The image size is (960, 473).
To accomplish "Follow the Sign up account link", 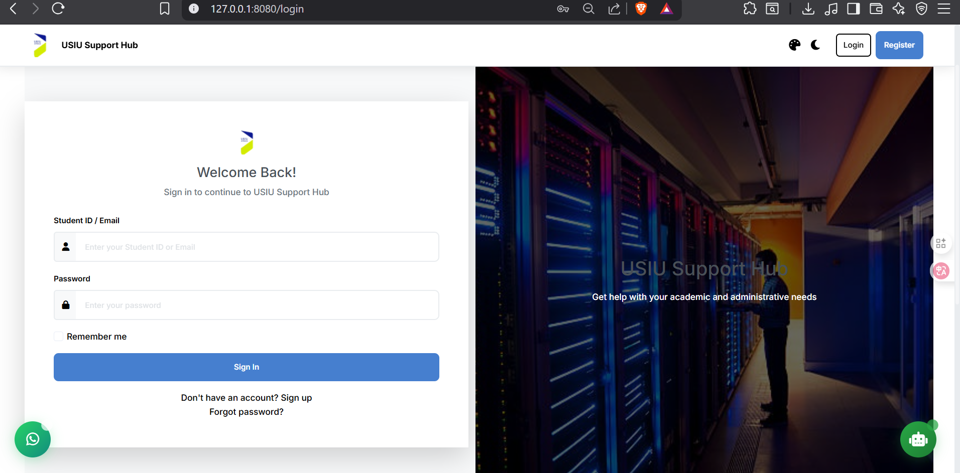I will click(x=296, y=398).
